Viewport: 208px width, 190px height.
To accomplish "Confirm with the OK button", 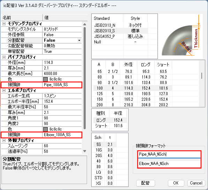I will [x=176, y=183].
